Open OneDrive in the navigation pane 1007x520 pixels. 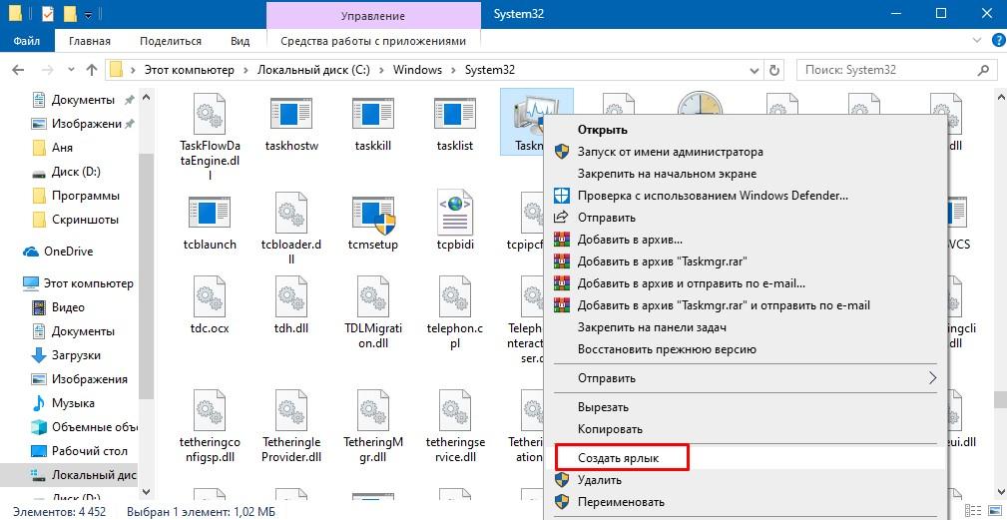[x=68, y=252]
